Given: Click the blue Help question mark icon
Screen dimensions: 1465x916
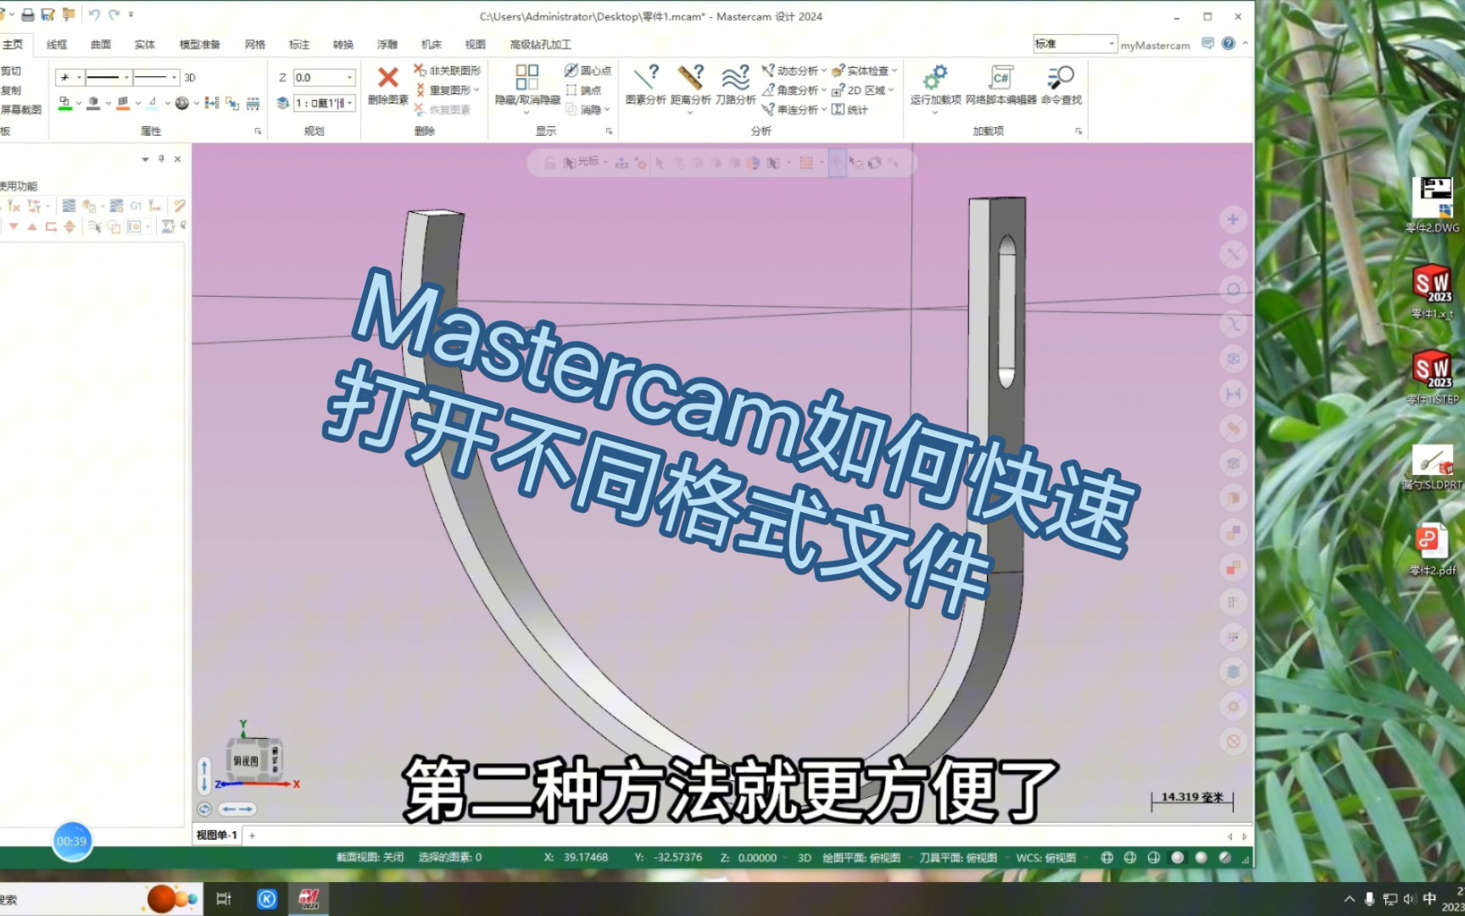Looking at the screenshot, I should click(x=1228, y=43).
